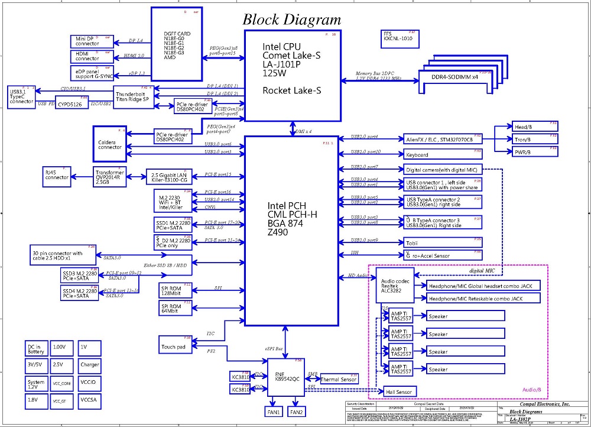Click the HDMI connector box
This screenshot has height=427, width=591.
(92, 57)
